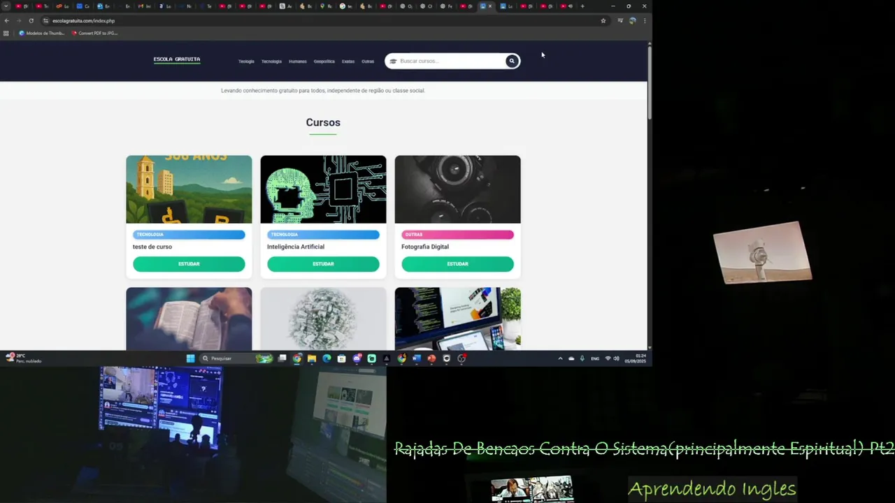Open the open-Bible course thumbnail

pos(189,319)
